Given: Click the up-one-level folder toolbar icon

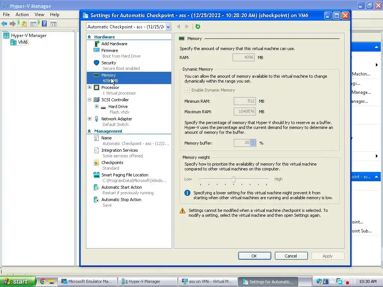Looking at the screenshot, I should point(24,24).
